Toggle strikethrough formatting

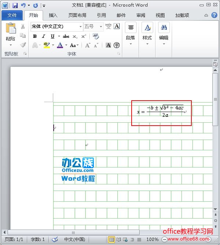(66, 36)
